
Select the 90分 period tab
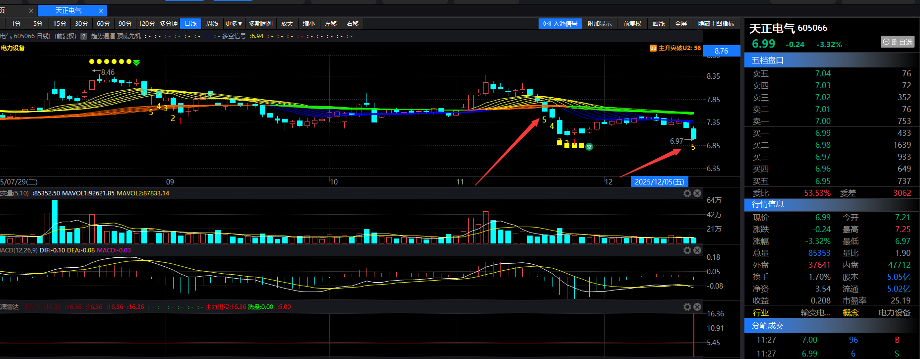tap(125, 23)
